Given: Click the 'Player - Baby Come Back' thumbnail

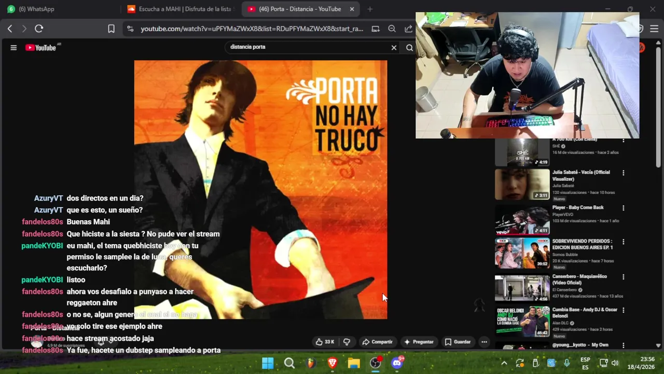Looking at the screenshot, I should [x=522, y=220].
